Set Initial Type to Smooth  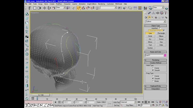point(153,70)
